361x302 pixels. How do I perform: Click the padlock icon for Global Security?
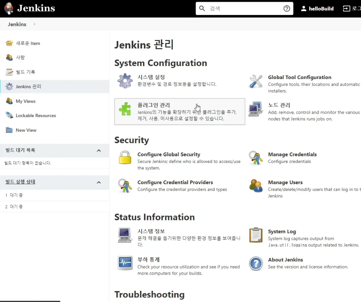click(x=125, y=158)
